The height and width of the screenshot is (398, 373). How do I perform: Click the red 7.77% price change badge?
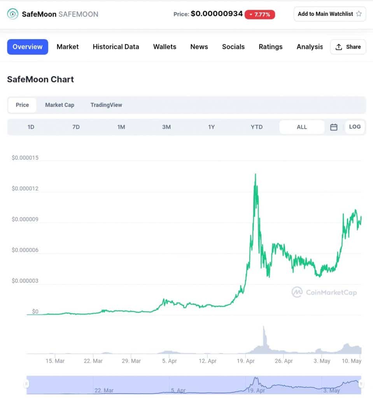(x=260, y=14)
